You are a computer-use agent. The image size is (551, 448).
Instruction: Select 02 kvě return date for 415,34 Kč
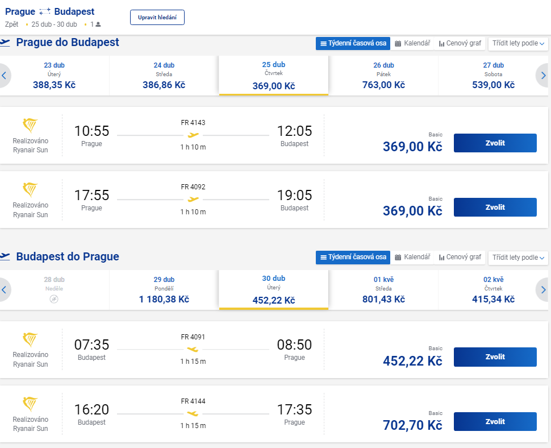coord(493,290)
